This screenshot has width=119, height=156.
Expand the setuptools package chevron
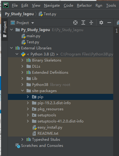tap(28, 115)
